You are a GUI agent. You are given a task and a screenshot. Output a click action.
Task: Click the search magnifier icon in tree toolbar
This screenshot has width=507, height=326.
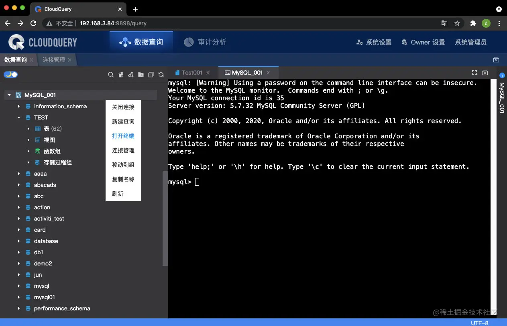point(111,75)
